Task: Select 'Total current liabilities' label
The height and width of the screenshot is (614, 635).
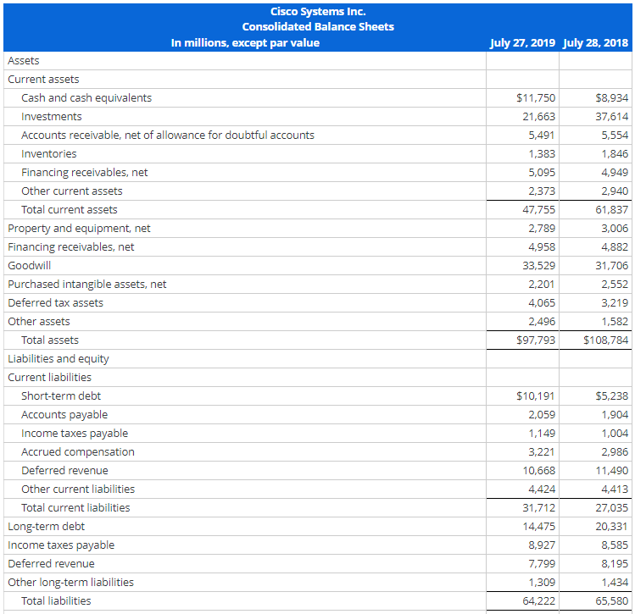Action: (x=75, y=507)
